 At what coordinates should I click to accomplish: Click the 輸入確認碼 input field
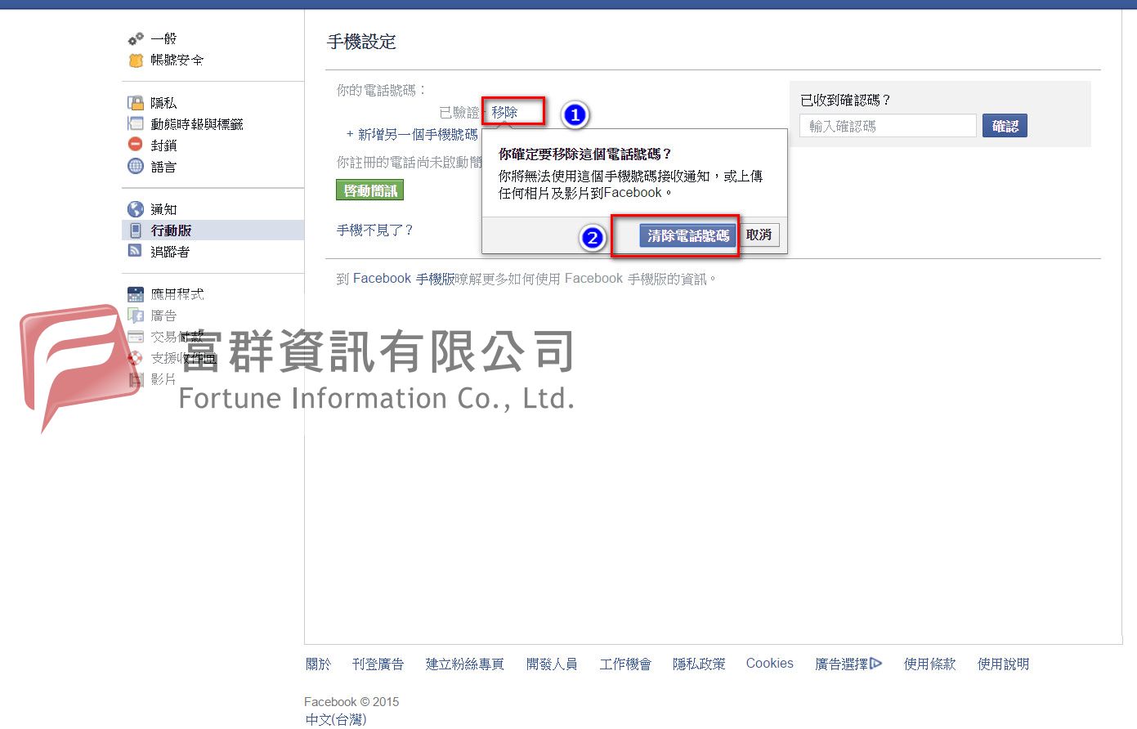[x=888, y=126]
